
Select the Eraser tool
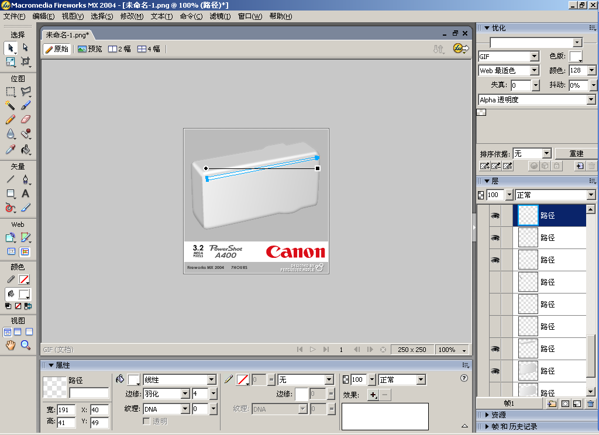click(26, 119)
